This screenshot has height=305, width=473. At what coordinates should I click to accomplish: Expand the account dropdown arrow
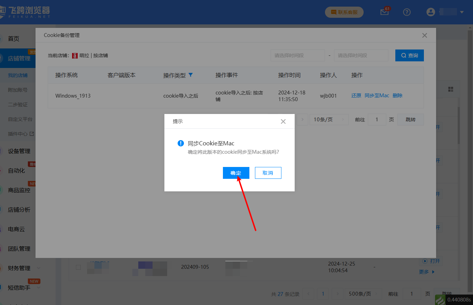[462, 12]
